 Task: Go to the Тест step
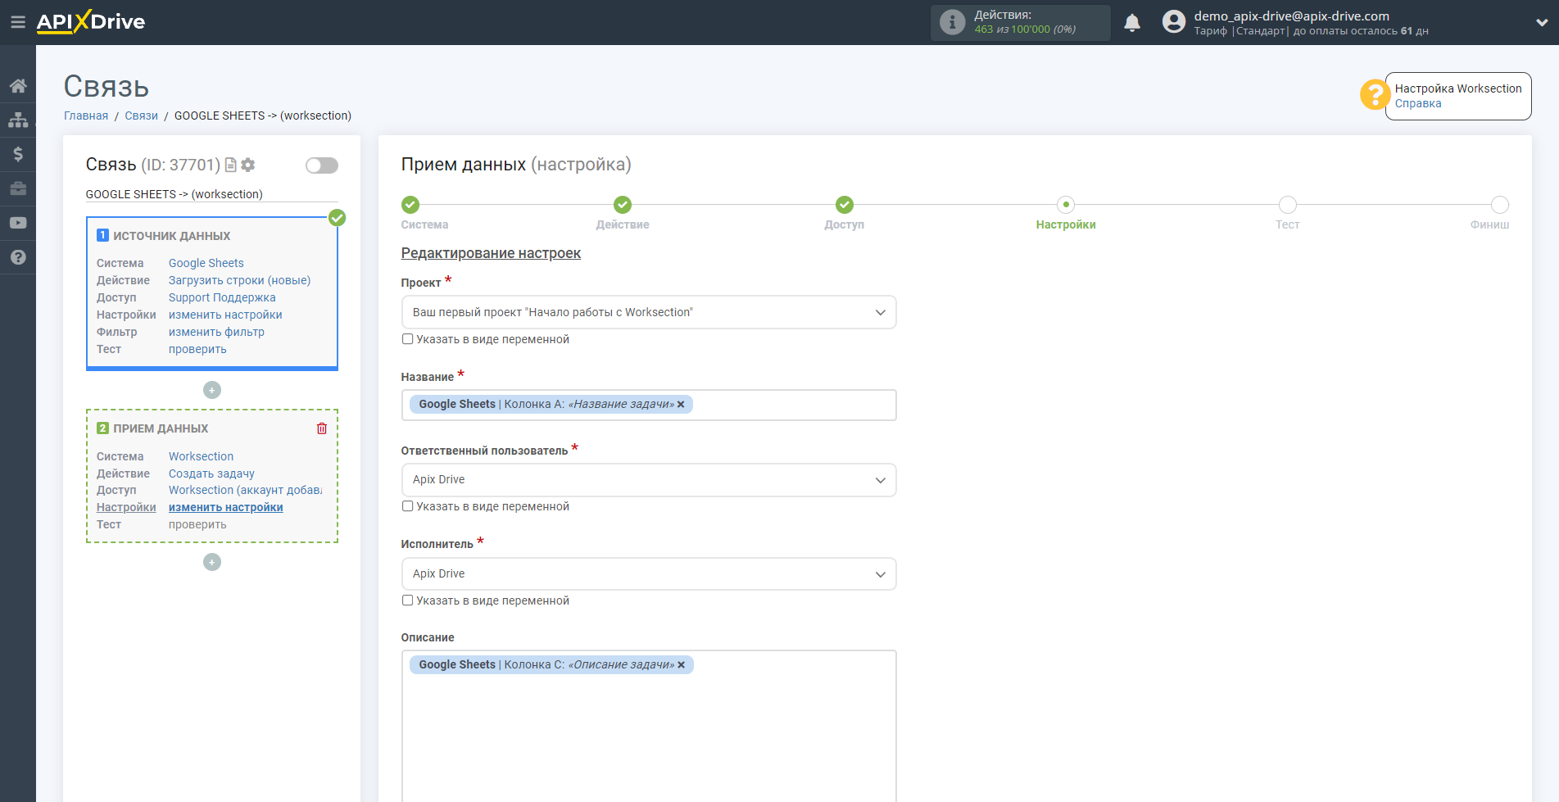click(1288, 205)
